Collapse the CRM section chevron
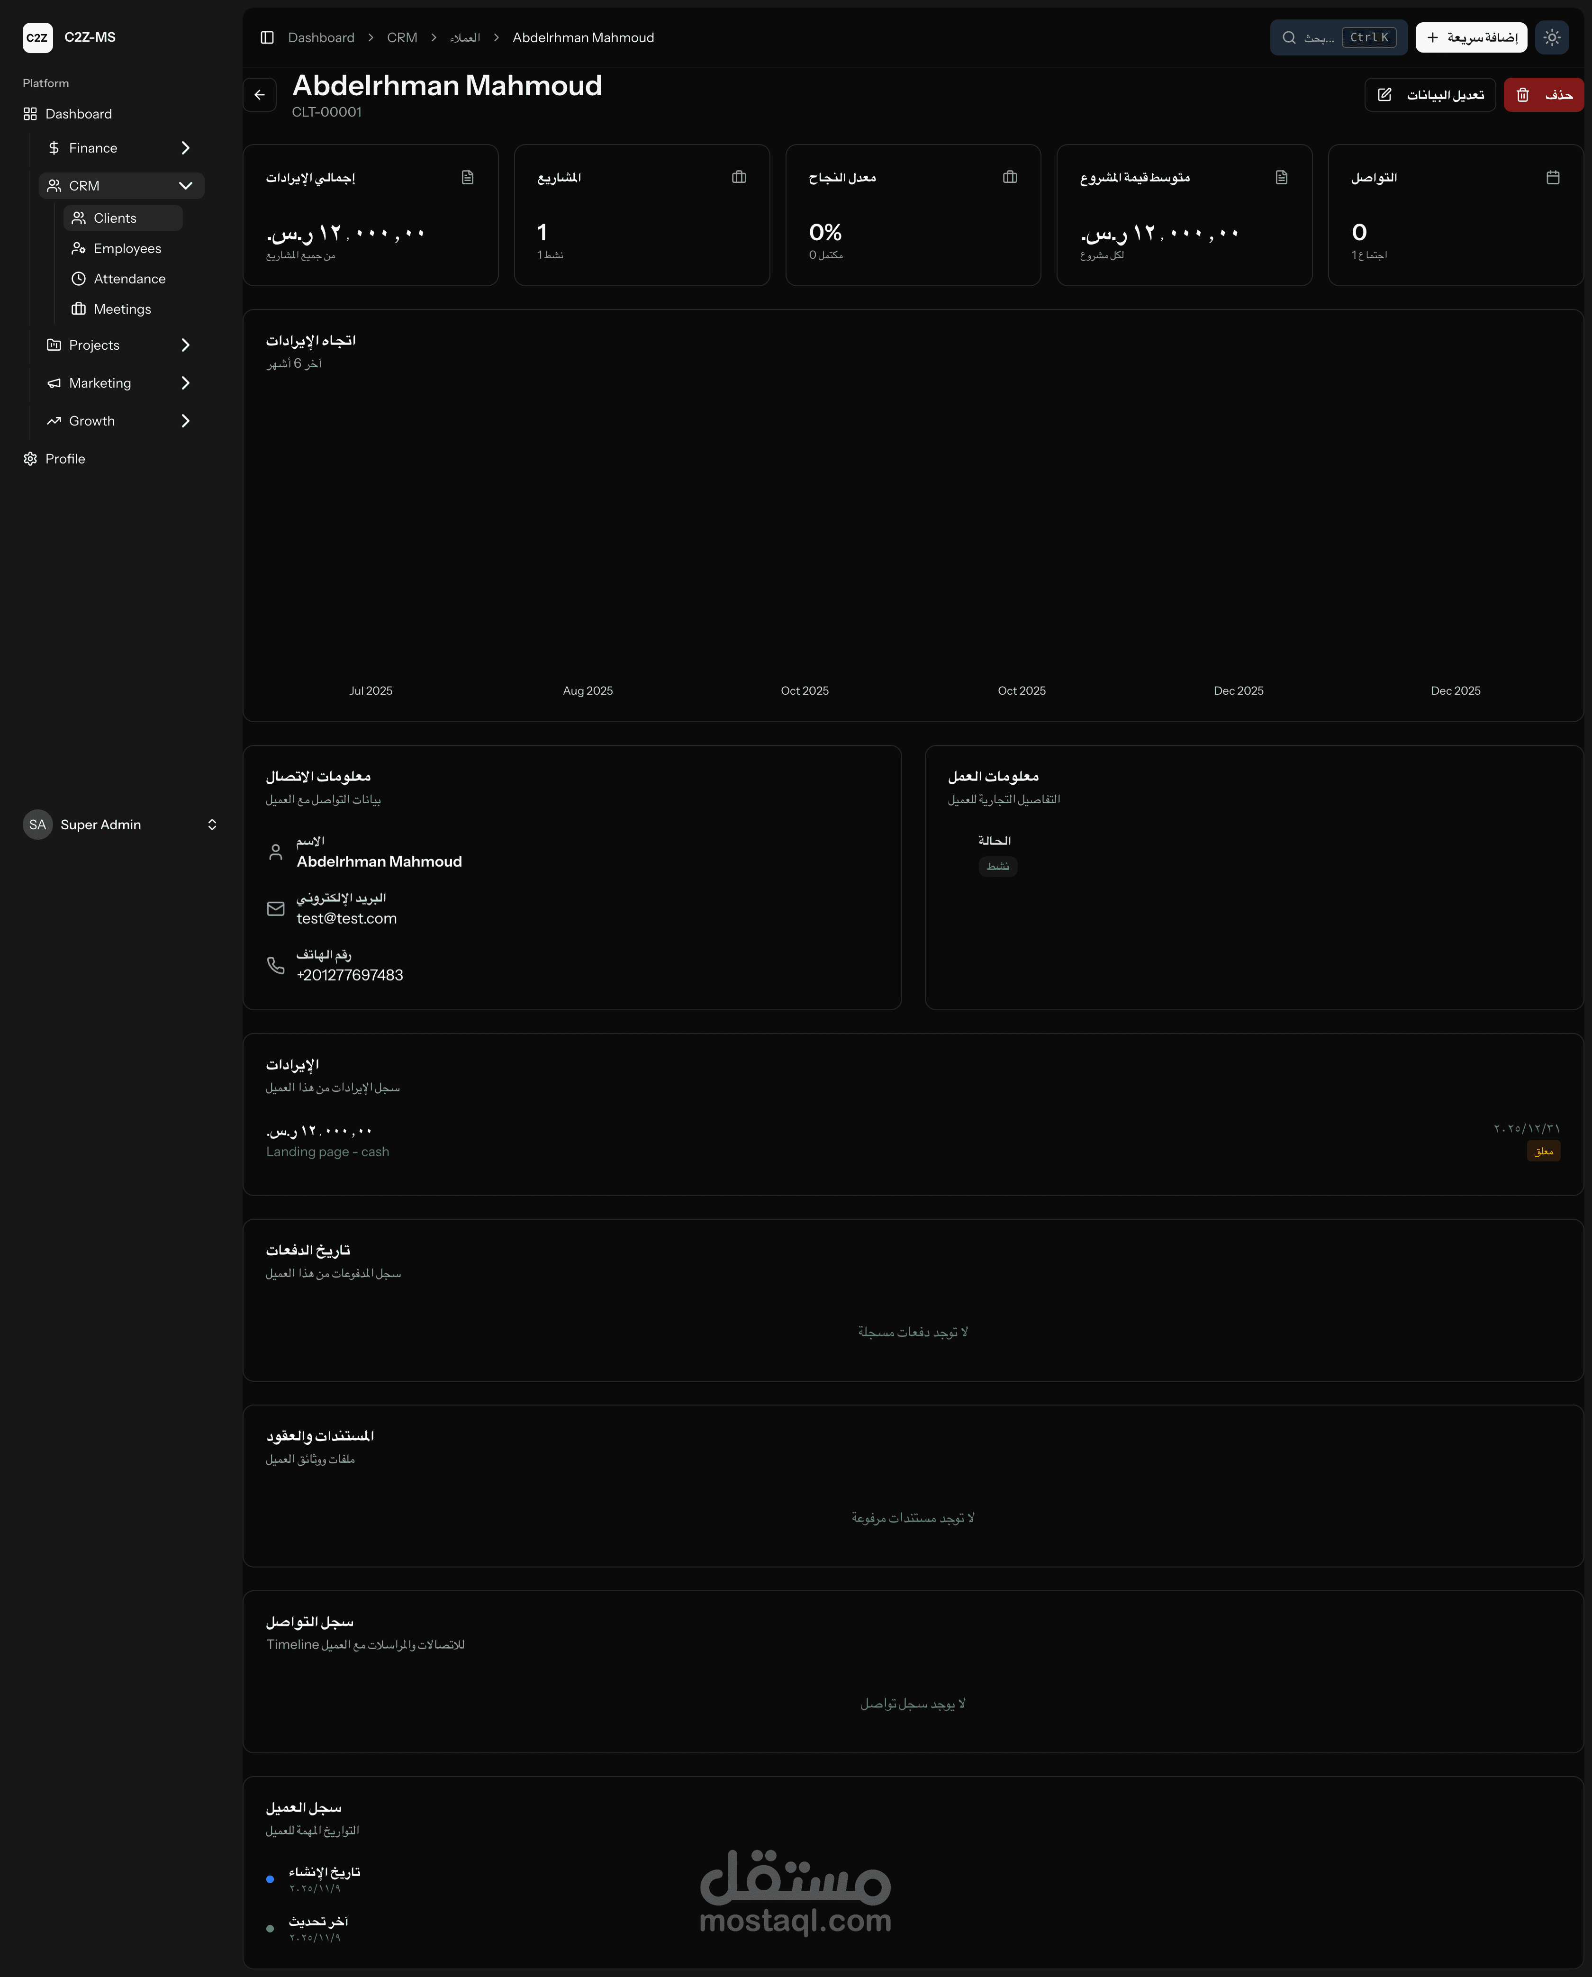 (185, 185)
